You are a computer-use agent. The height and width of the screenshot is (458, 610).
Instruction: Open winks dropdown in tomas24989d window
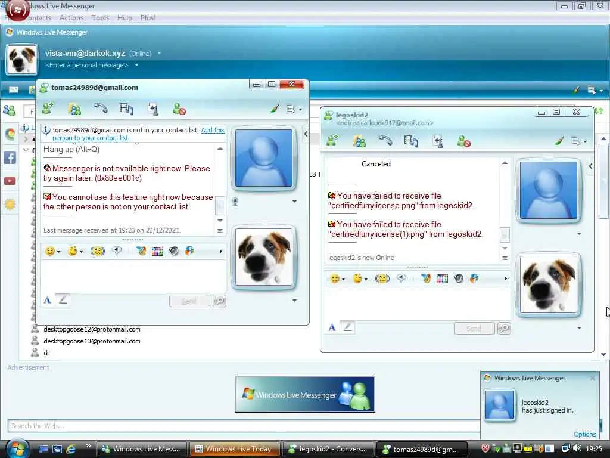pyautogui.click(x=81, y=252)
